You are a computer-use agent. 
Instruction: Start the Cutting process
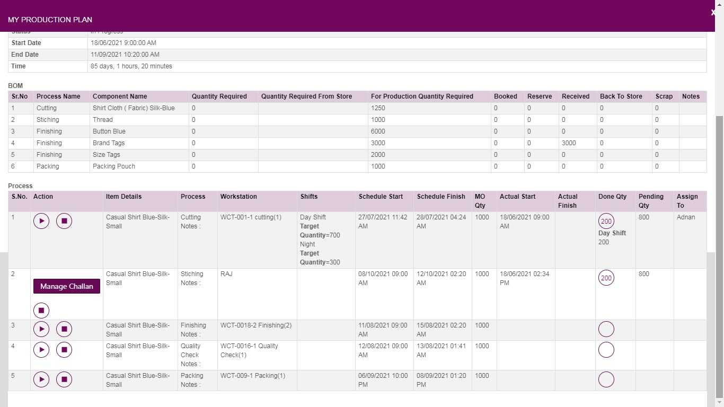tap(41, 221)
